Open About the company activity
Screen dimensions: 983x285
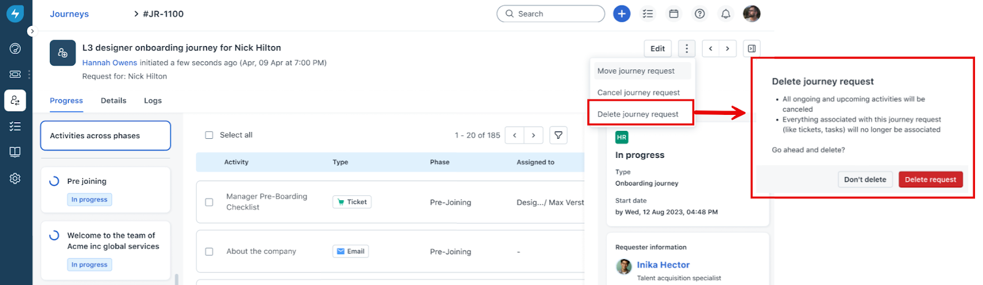[x=261, y=251]
